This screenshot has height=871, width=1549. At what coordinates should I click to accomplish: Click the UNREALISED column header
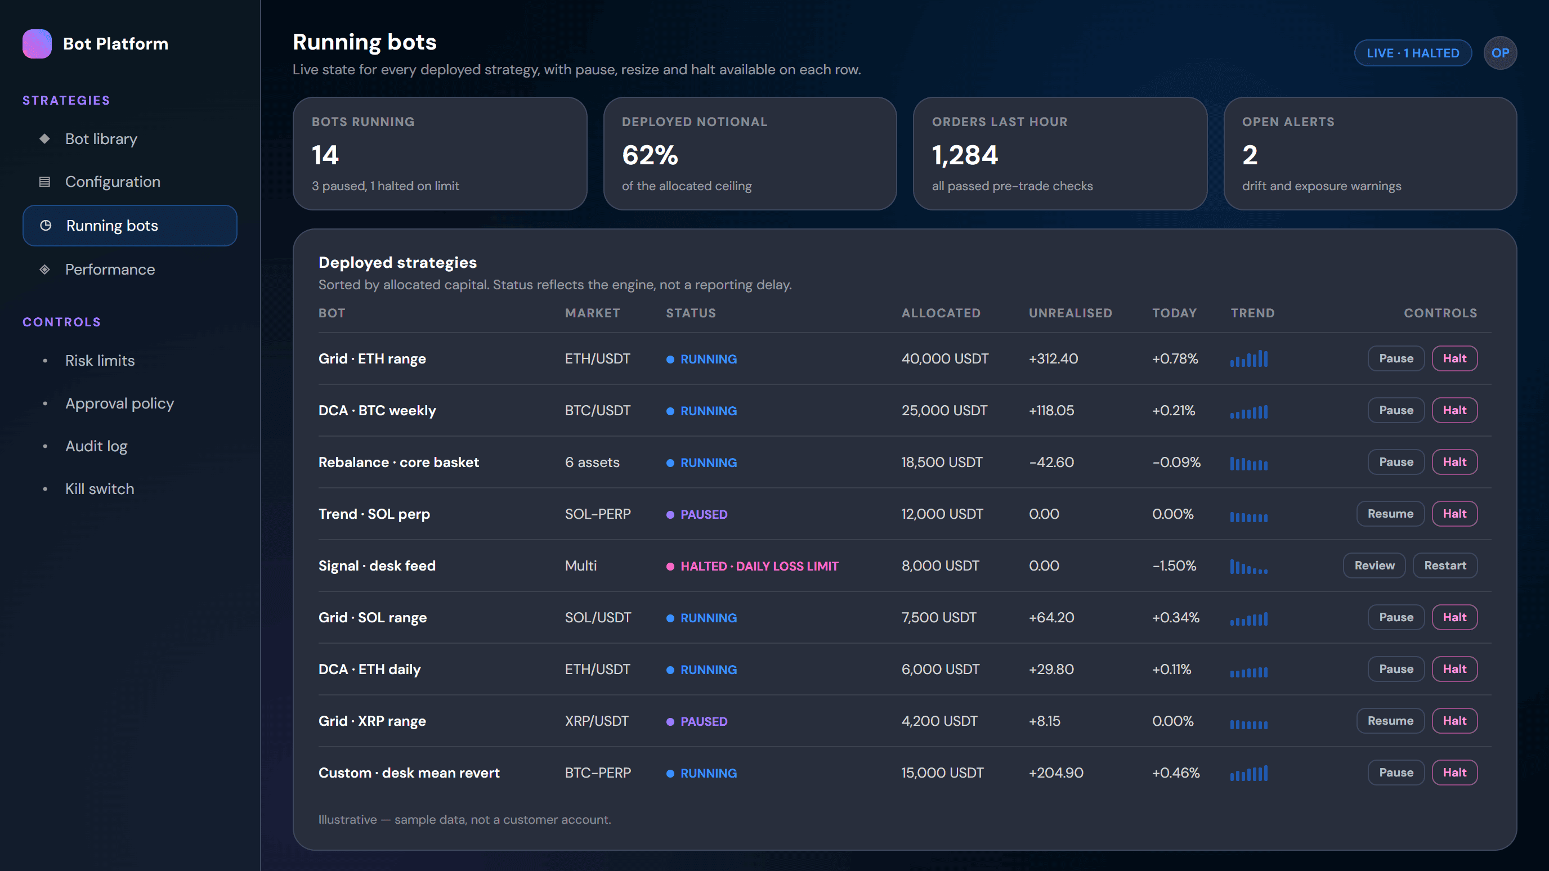pyautogui.click(x=1071, y=313)
